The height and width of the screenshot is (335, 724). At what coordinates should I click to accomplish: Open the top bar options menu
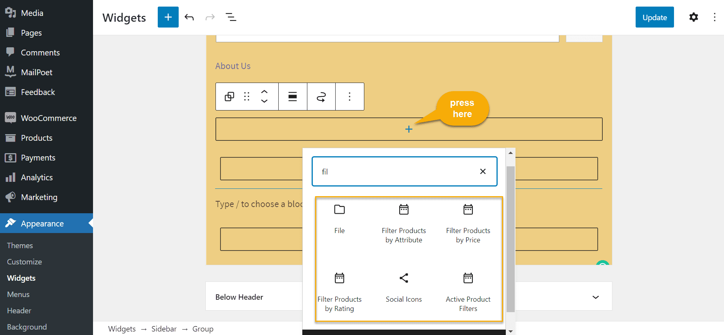tap(715, 17)
